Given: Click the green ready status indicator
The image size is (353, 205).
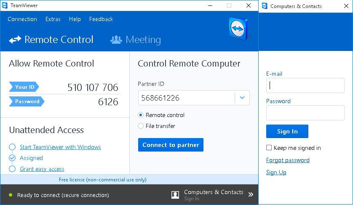Looking at the screenshot, I should [x=11, y=195].
